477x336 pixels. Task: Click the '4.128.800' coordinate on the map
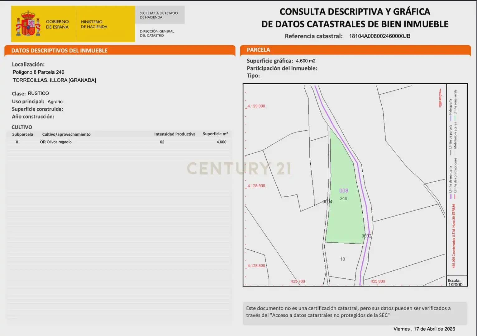256,266
